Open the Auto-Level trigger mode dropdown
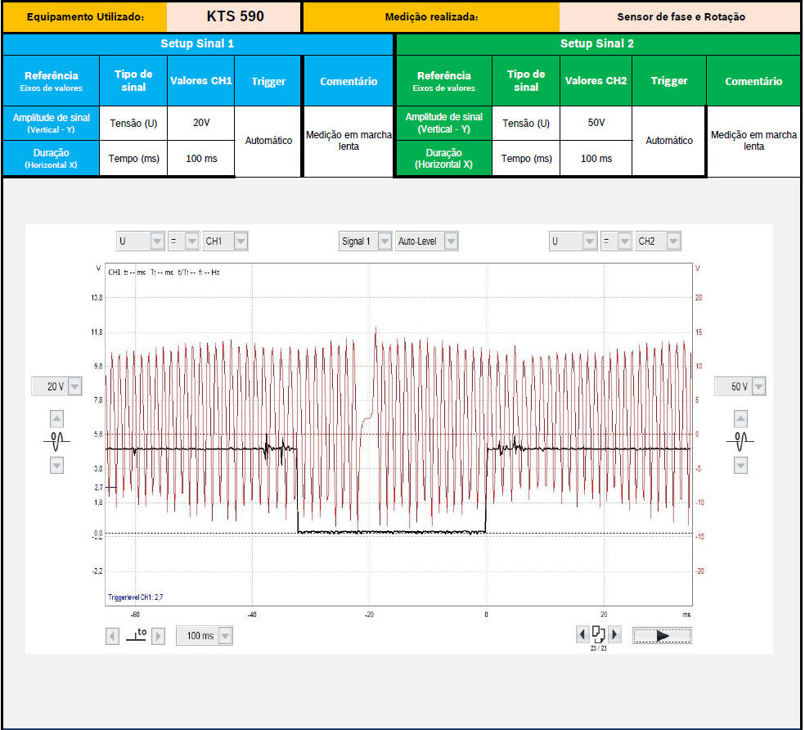Image resolution: width=805 pixels, height=730 pixels. click(x=450, y=241)
